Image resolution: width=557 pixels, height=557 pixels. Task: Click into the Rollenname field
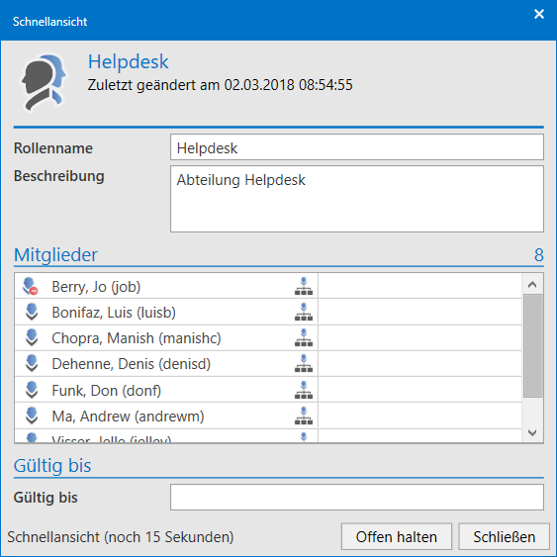(356, 147)
